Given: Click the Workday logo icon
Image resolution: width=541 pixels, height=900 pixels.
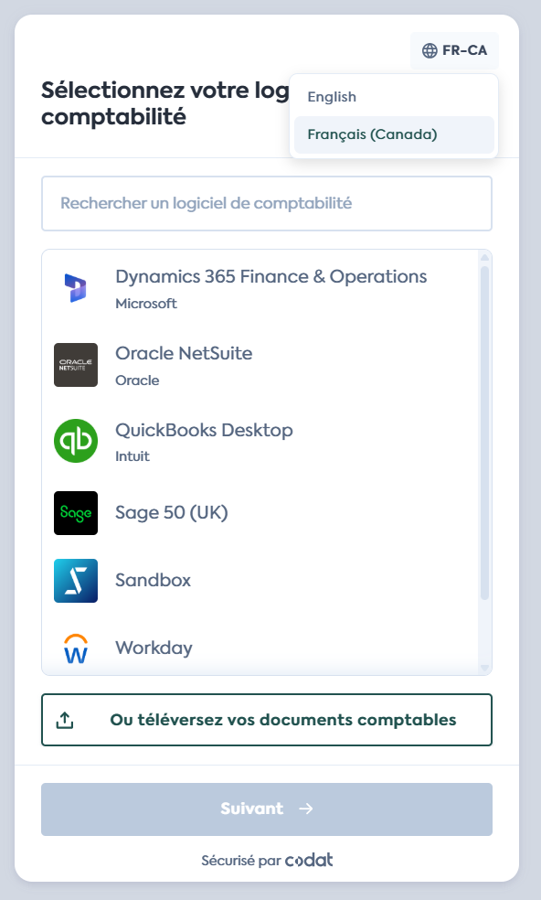Looking at the screenshot, I should (76, 648).
